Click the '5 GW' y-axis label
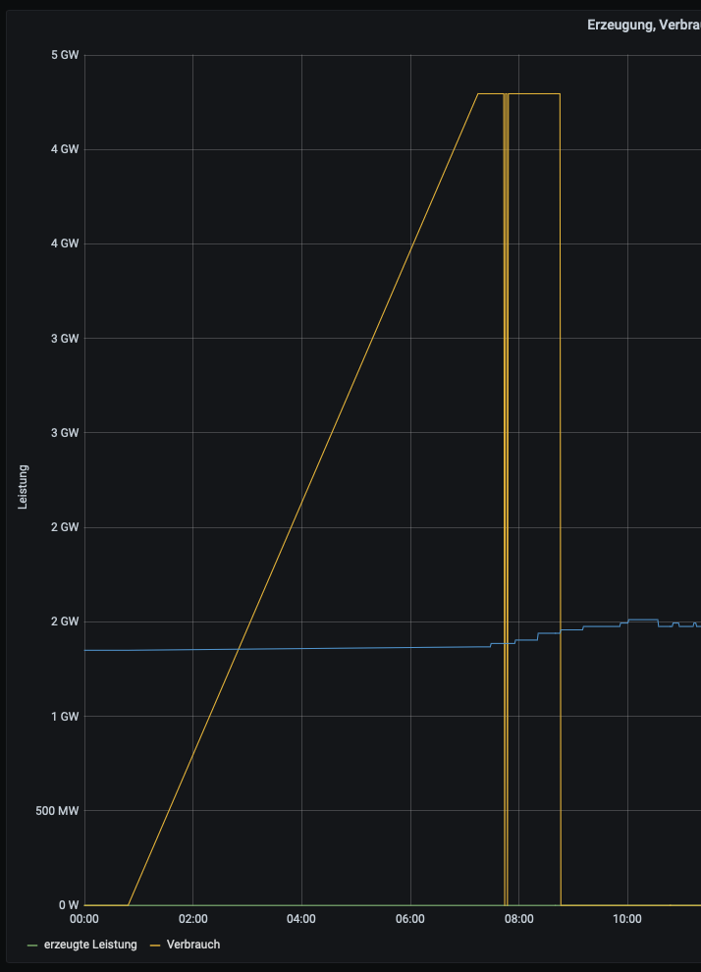This screenshot has height=972, width=701. 65,55
